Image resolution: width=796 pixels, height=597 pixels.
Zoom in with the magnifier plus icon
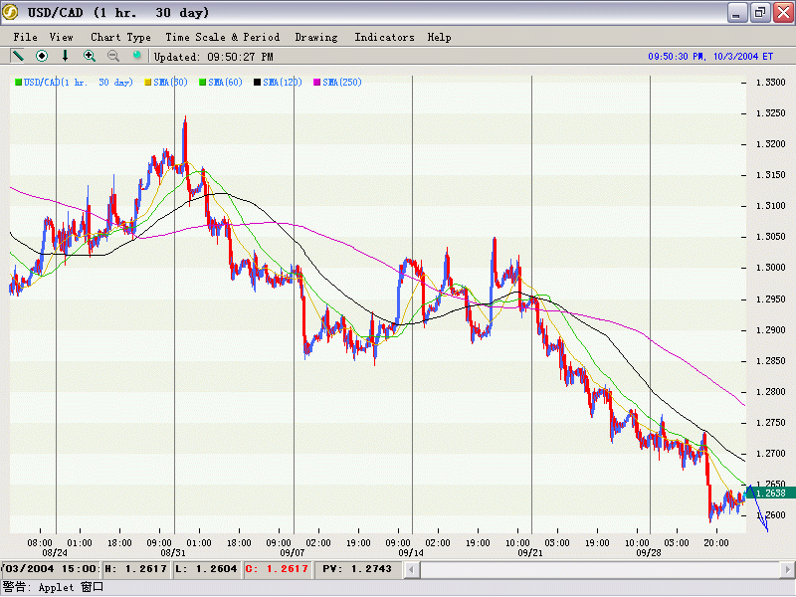[x=90, y=56]
